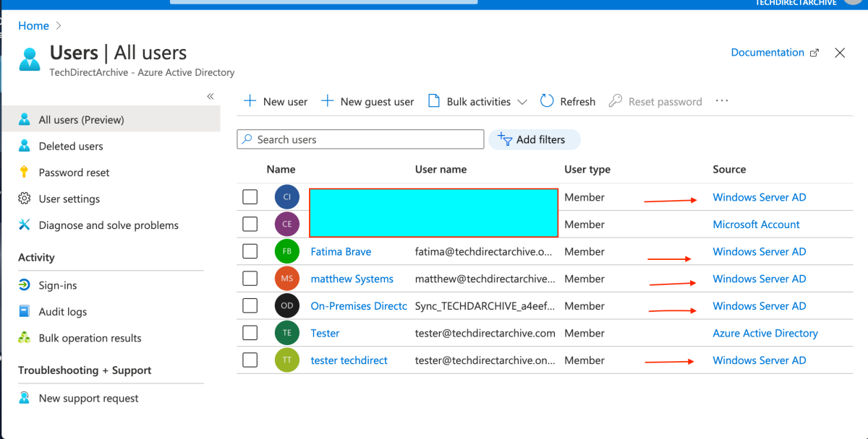This screenshot has height=439, width=868.
Task: Check the box for Fatima Brave
Action: click(250, 251)
